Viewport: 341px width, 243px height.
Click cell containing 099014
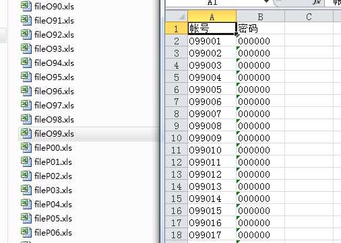212,199
